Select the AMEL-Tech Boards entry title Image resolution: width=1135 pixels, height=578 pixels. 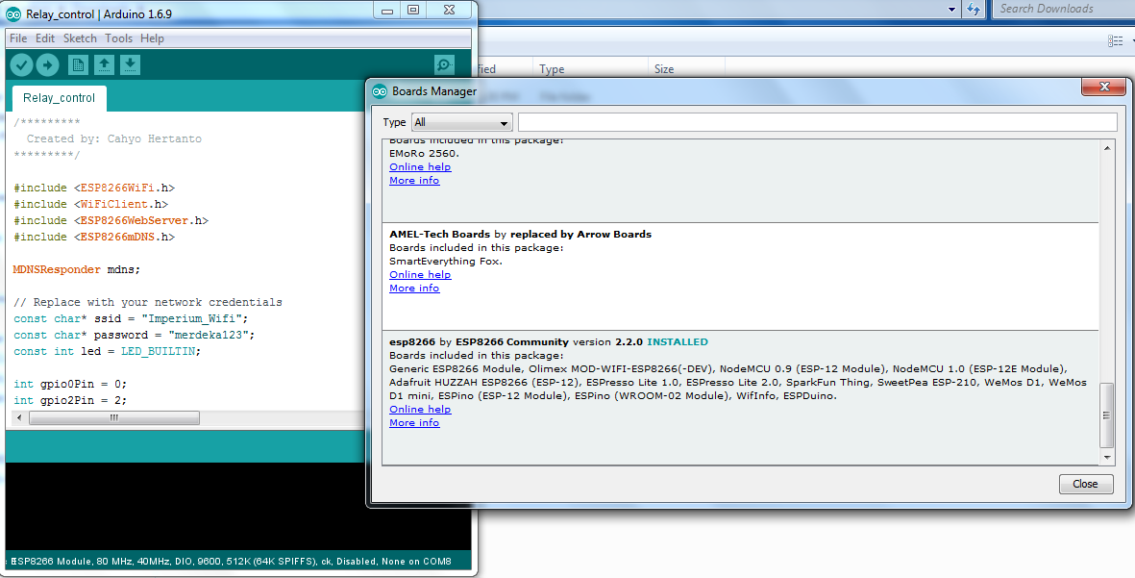[521, 235]
